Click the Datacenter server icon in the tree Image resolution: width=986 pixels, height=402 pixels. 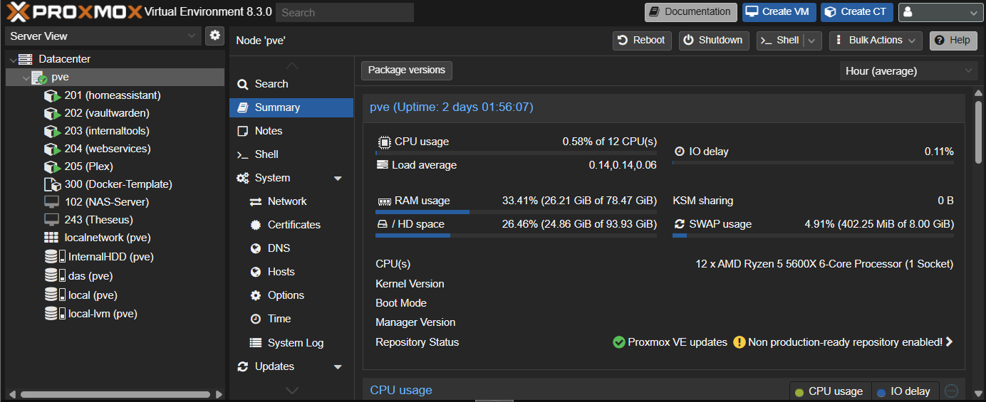point(26,59)
